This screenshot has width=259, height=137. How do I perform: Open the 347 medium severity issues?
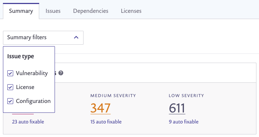[100, 108]
